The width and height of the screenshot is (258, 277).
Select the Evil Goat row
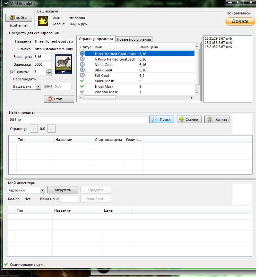[x=136, y=76]
